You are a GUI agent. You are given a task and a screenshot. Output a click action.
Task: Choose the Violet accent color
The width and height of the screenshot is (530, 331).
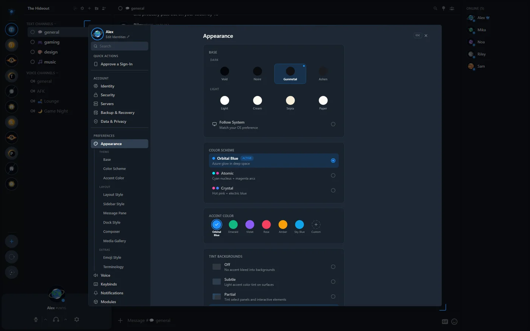pyautogui.click(x=250, y=225)
